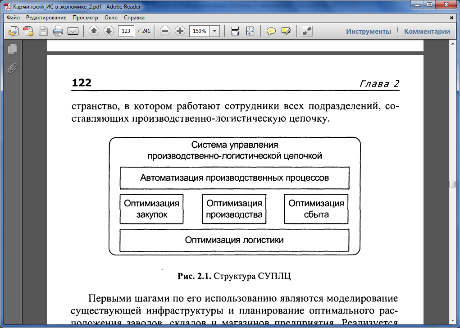
Task: Go to next page with the down arrow
Action: [109, 31]
